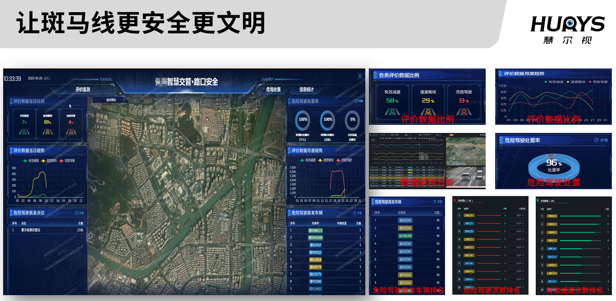This screenshot has height=301, width=616.
Task: Select license plate 浙ED8B112 in vehicle list
Action: (315, 230)
